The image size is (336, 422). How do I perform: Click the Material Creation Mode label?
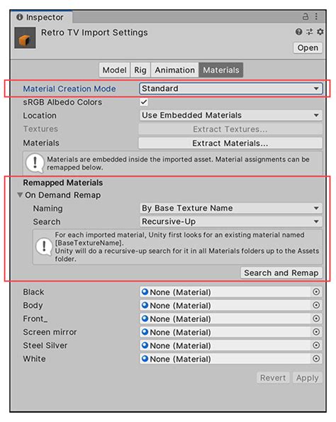coord(69,89)
